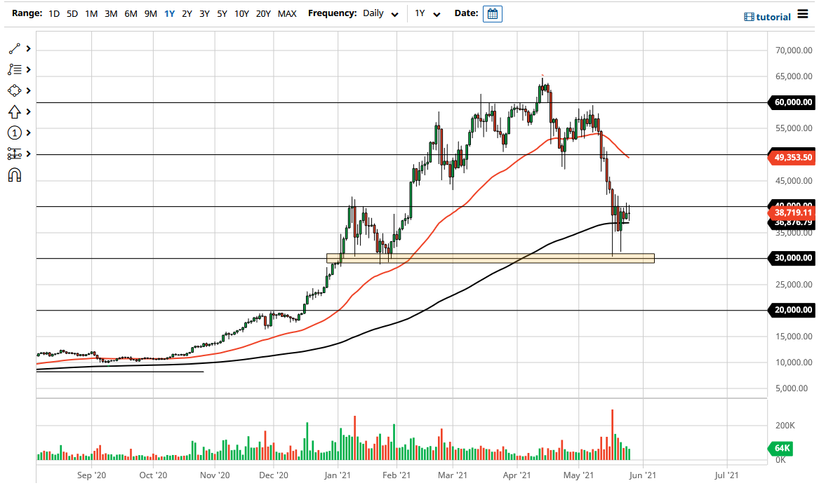Open the 1Y period dropdown
This screenshot has height=488, width=819.
430,13
